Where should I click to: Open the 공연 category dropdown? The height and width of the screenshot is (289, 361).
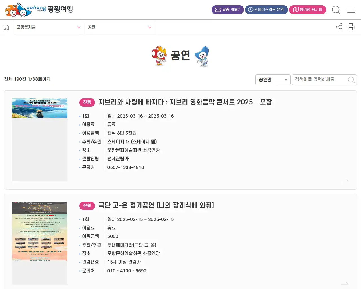point(119,27)
